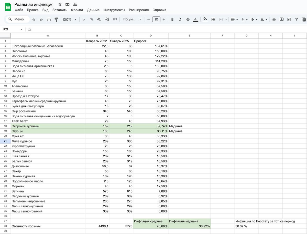Screen dimensions: 307x234
Task: Open the zoom 100% dropdown
Action: pyautogui.click(x=69, y=19)
